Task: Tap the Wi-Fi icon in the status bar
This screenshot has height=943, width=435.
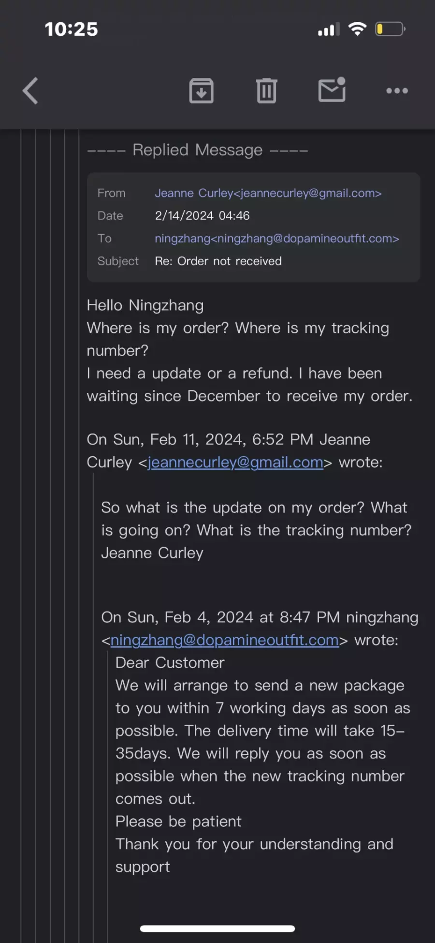Action: coord(357,29)
